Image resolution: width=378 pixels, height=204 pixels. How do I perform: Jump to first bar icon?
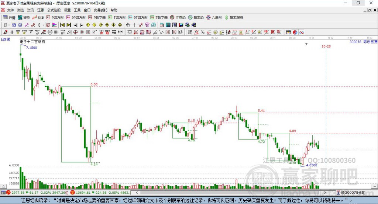point(62,25)
